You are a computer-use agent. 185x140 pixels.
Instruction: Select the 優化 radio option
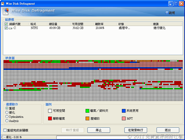[x=7, y=112]
